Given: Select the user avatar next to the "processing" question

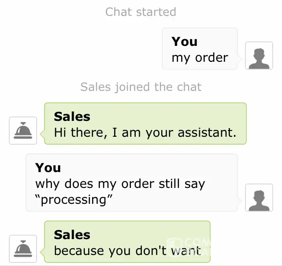Looking at the screenshot, I should click(x=259, y=197).
